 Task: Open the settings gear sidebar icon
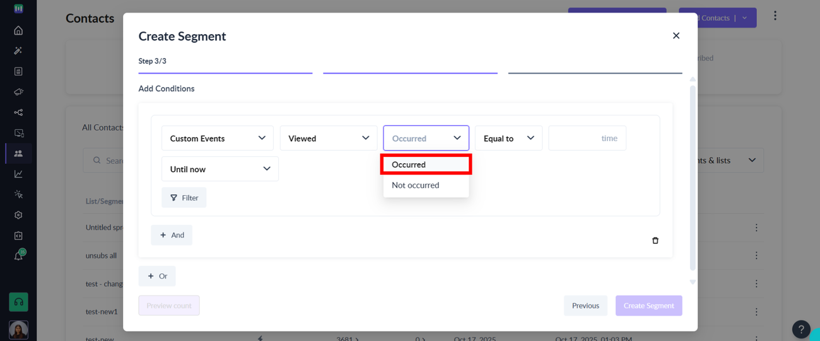(18, 215)
